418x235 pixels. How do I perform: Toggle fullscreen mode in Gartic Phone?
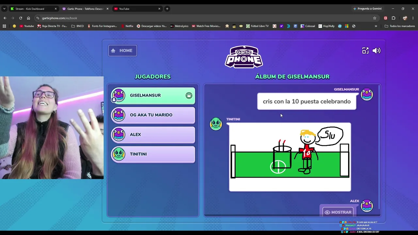[365, 51]
